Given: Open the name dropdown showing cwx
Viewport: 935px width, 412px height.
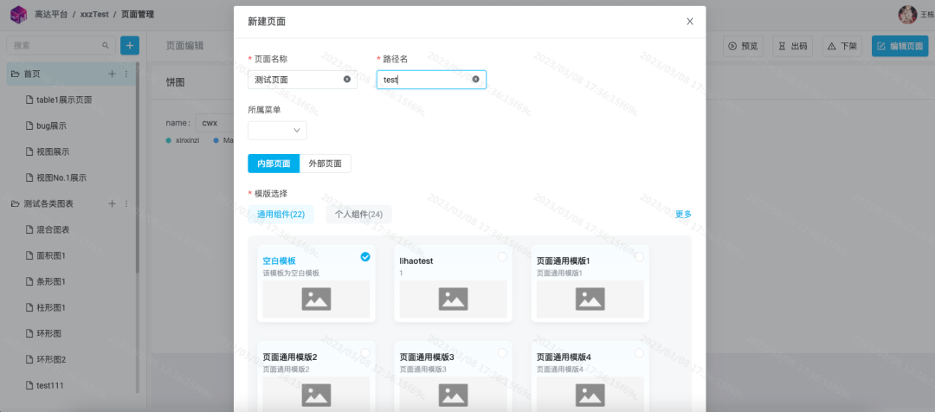Looking at the screenshot, I should click(x=216, y=124).
